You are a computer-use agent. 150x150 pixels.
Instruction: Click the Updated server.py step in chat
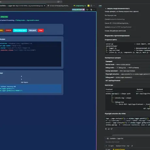click(x=118, y=27)
